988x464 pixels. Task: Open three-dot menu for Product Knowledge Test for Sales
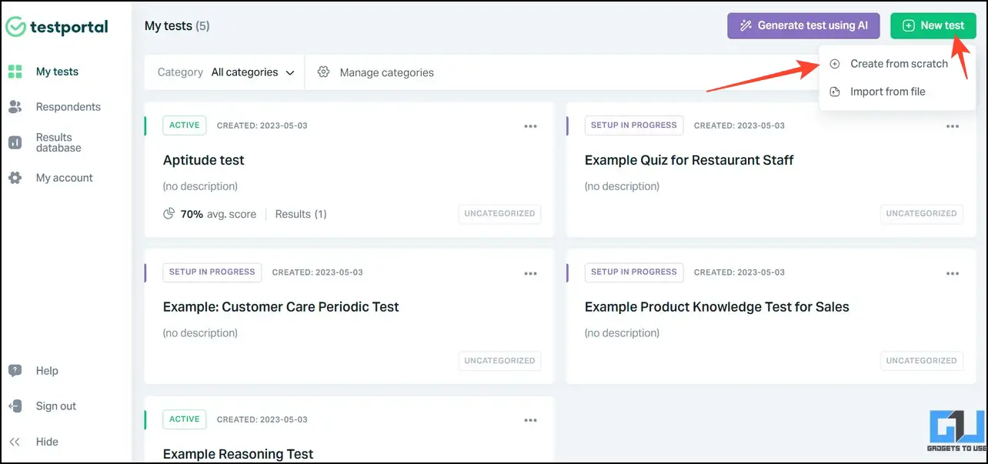953,273
